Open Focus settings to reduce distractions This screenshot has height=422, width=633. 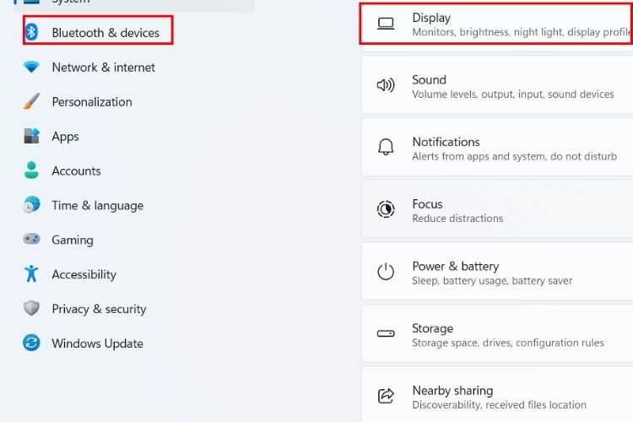(x=496, y=211)
